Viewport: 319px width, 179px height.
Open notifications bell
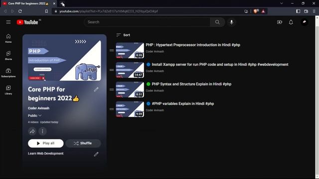[291, 22]
